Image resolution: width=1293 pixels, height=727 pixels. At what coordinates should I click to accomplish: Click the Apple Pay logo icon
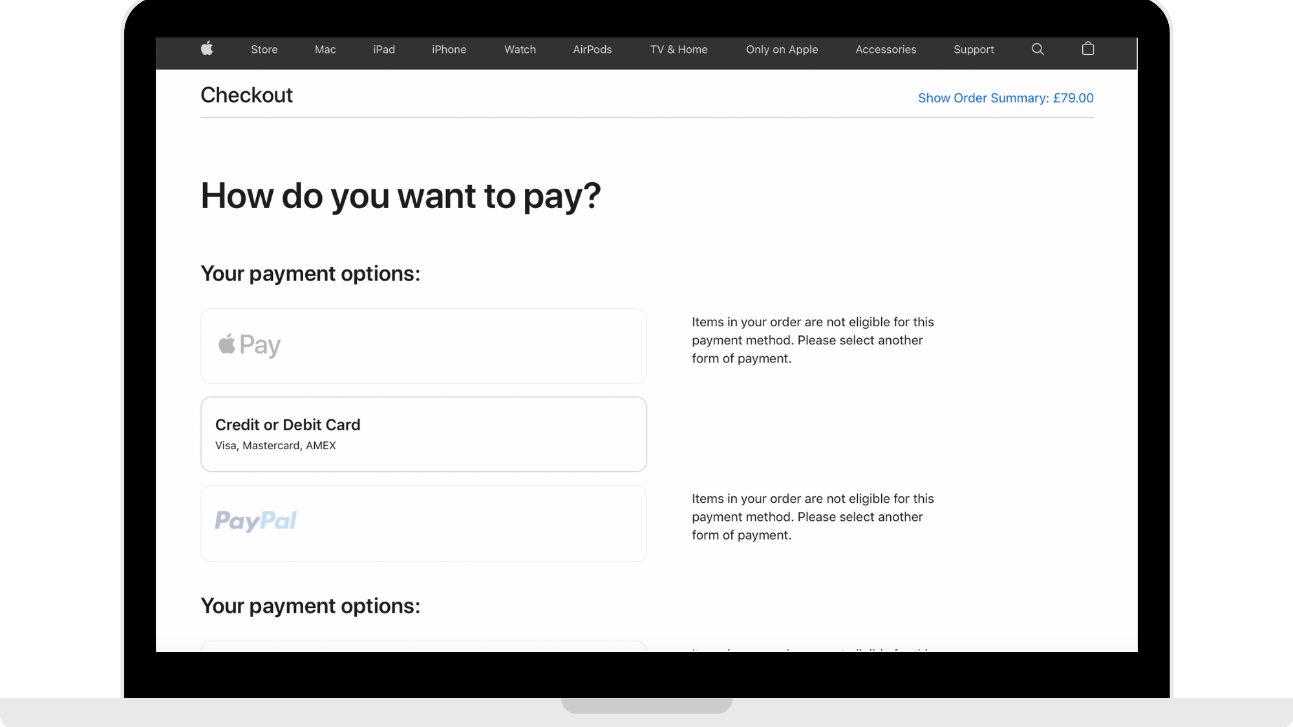250,345
